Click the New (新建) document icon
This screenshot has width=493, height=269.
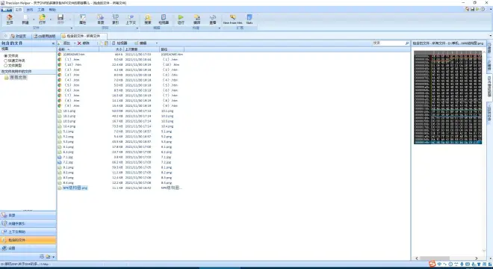pyautogui.click(x=25, y=18)
